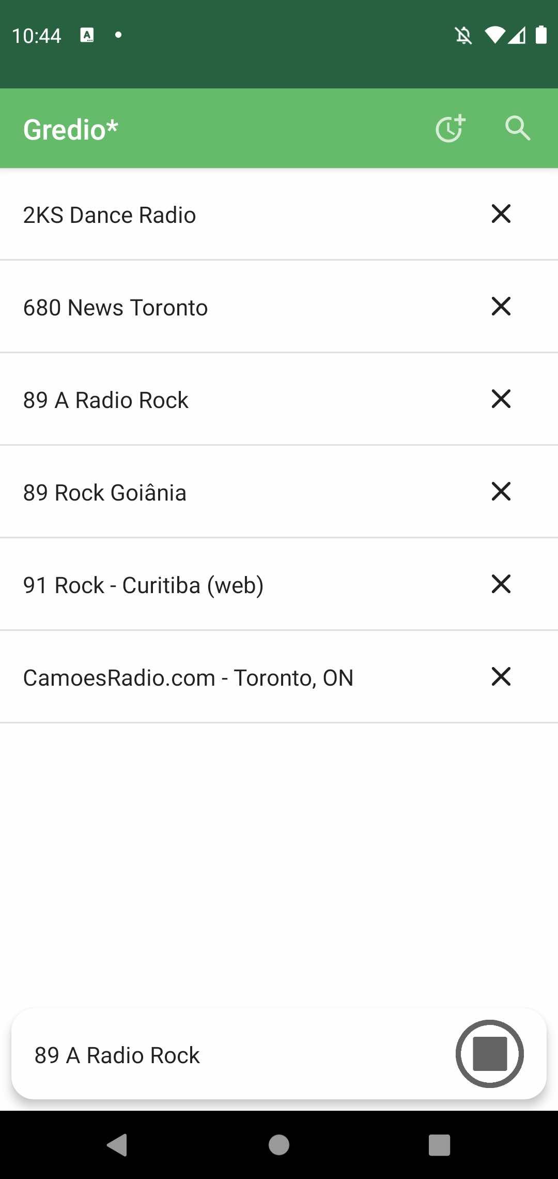Viewport: 558px width, 1179px height.
Task: Tap the Gredio* app title
Action: [71, 129]
